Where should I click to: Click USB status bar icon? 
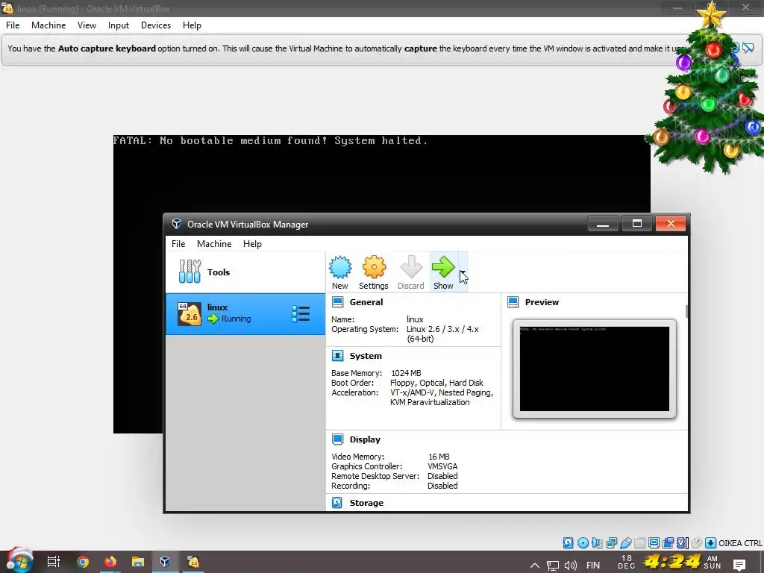point(626,543)
